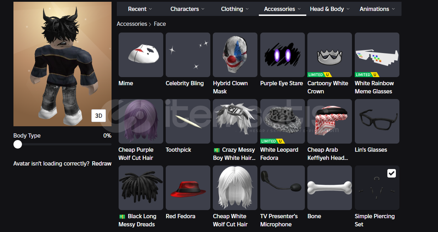Select the Bone accessory thumbnail
The image size is (438, 232).
[x=330, y=188]
